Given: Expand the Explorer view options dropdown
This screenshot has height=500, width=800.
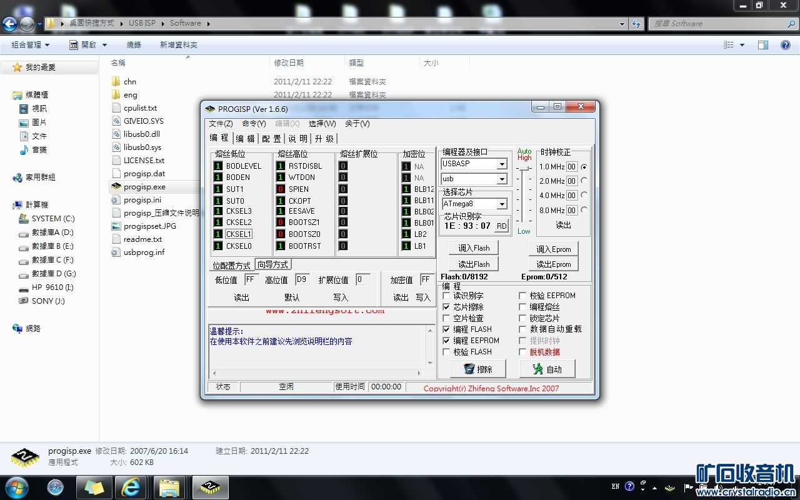Looking at the screenshot, I should [x=742, y=45].
